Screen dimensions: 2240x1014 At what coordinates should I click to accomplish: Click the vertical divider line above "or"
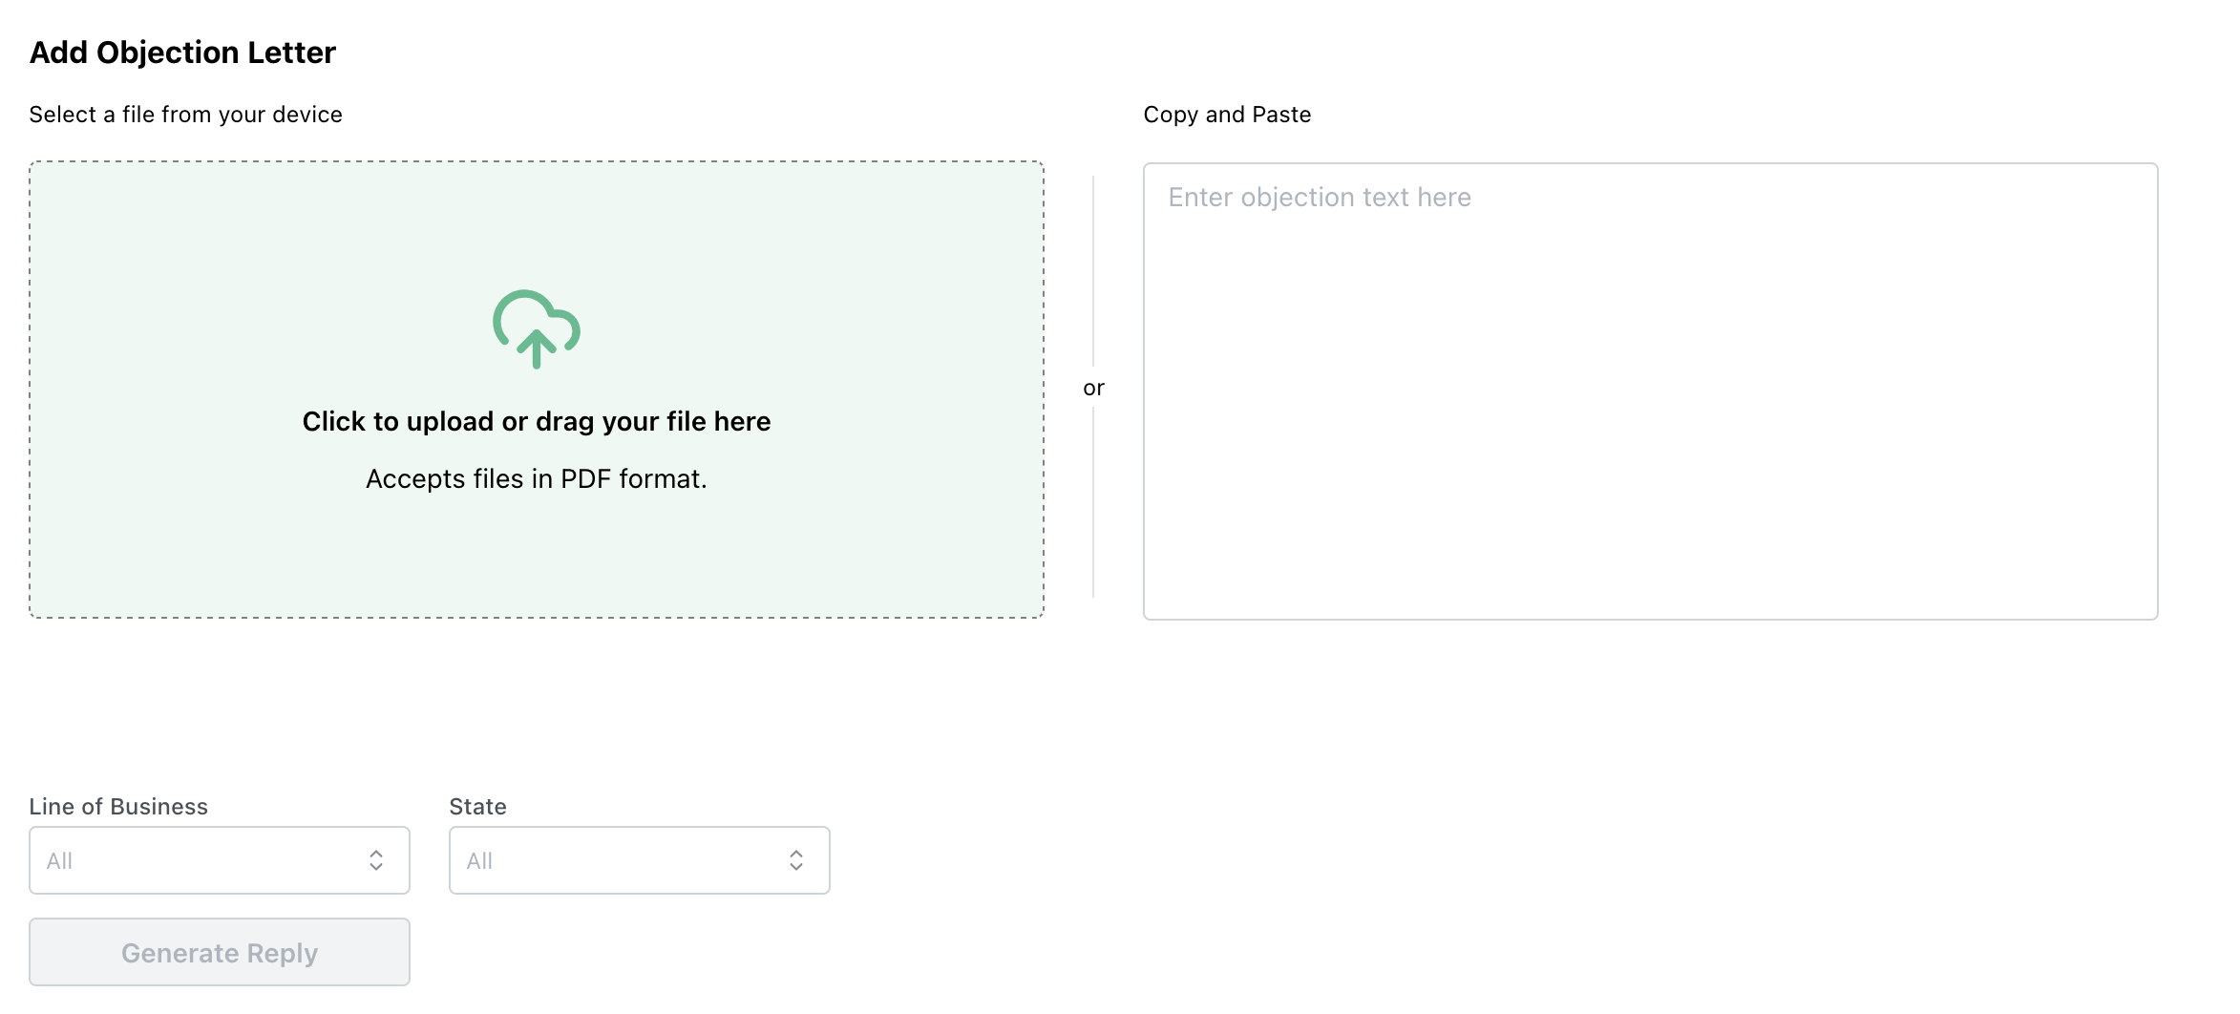pyautogui.click(x=1093, y=269)
